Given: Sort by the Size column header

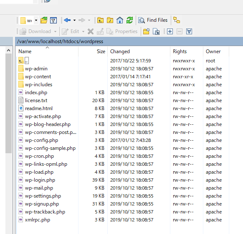Looking at the screenshot, I should (x=93, y=51).
